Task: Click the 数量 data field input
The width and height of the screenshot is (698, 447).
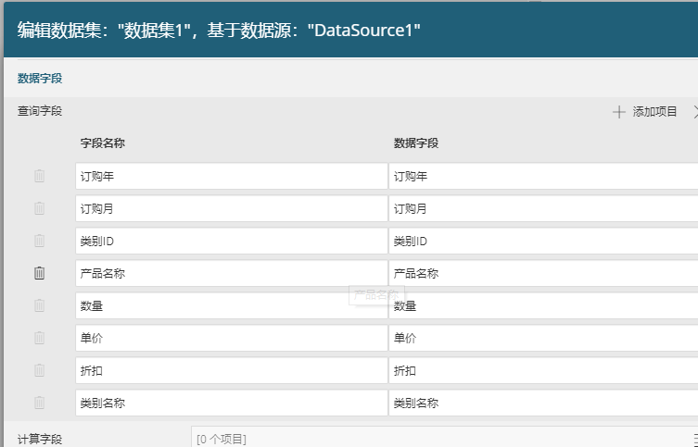Action: point(542,305)
